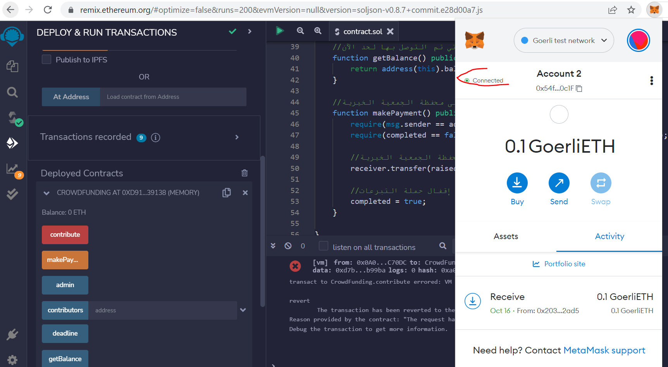Open the Solidity static analysis sidebar icon
The height and width of the screenshot is (367, 668).
click(x=14, y=171)
